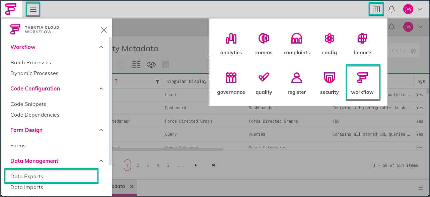Go to page 2 of results
430x197 pixels.
click(138, 166)
